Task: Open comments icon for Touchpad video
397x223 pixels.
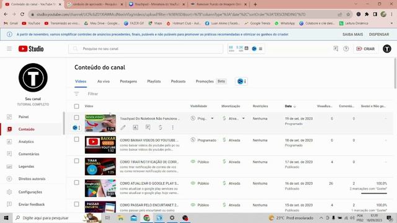Action: click(148, 128)
